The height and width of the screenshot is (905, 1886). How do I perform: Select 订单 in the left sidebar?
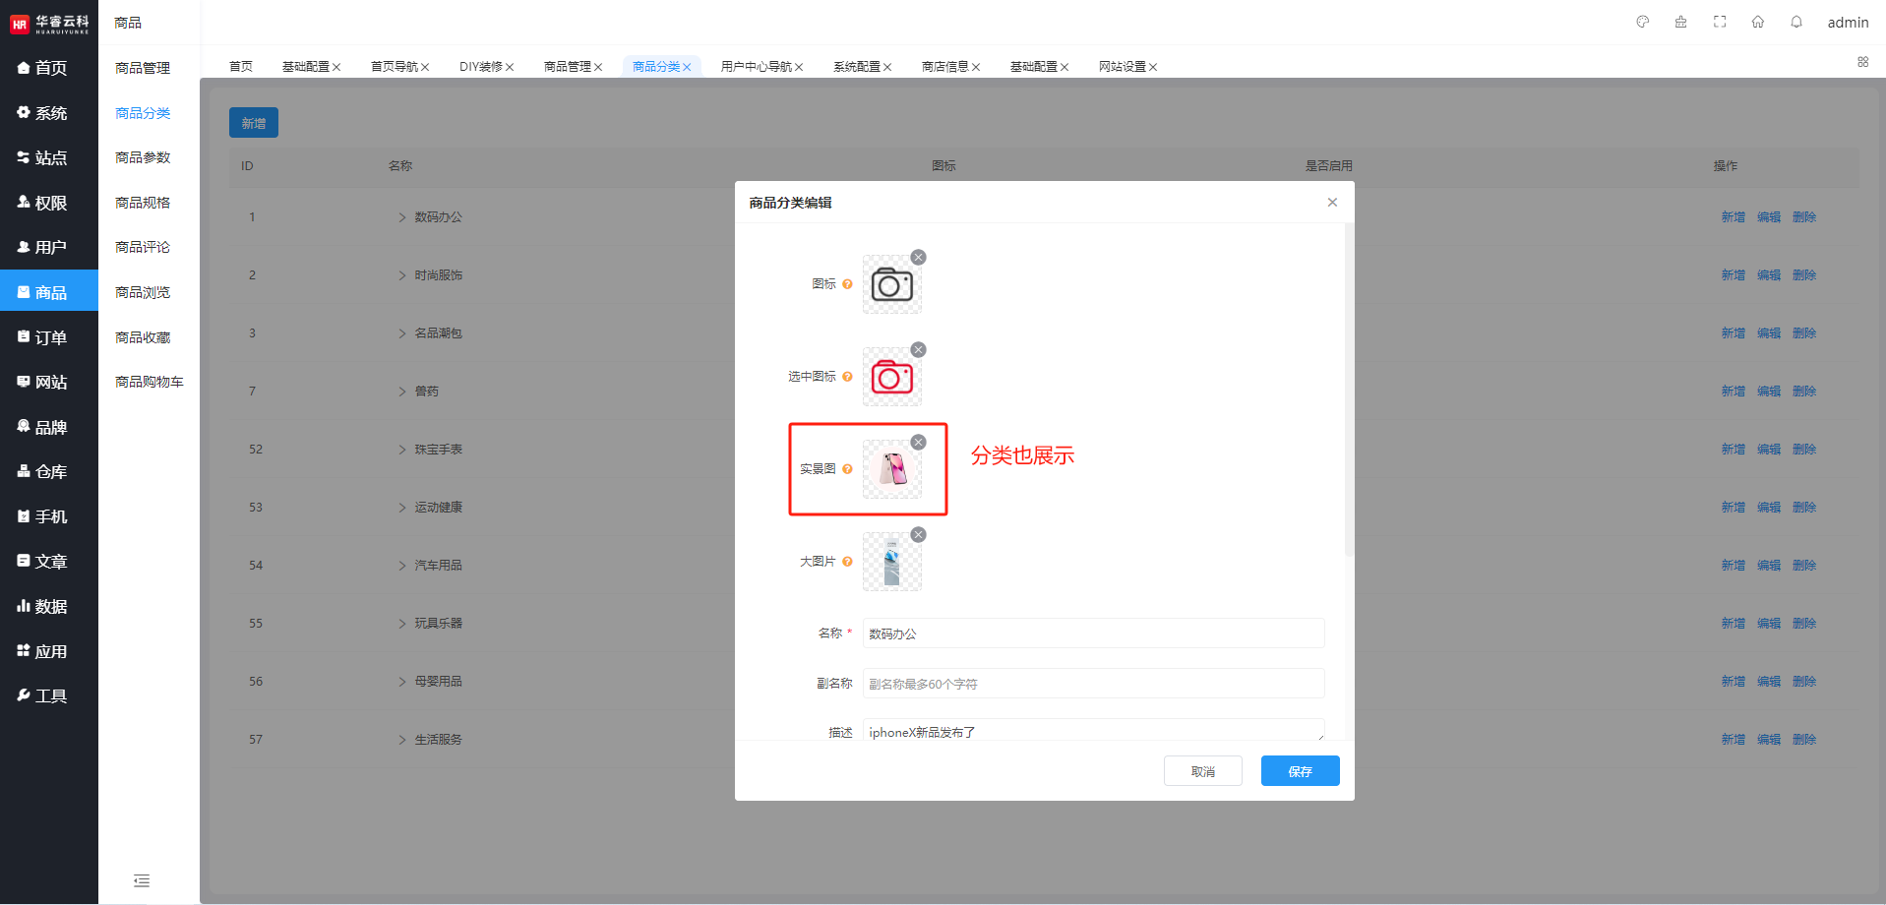pos(49,337)
